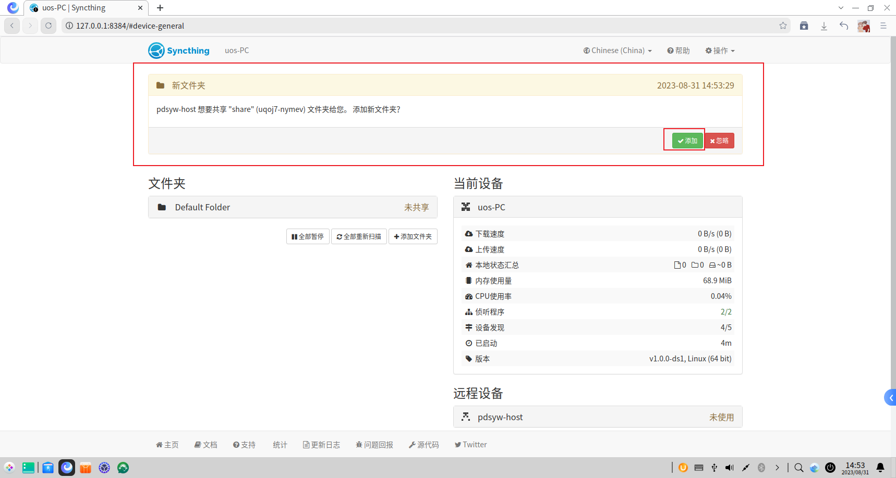Open the power button in taskbar
This screenshot has height=478, width=896.
[x=830, y=468]
